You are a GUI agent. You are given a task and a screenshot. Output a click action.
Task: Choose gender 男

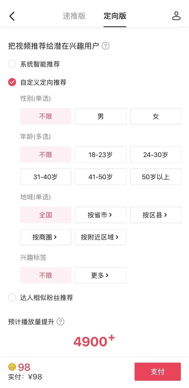tap(101, 116)
